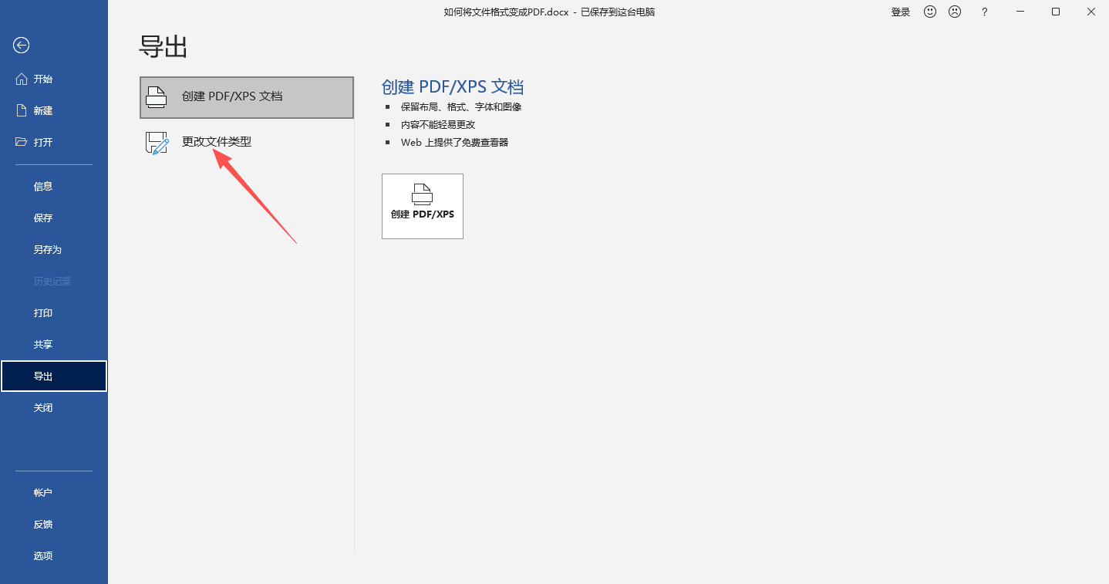Viewport: 1109px width, 584px height.
Task: Click the text 内容不能轻易更改
Action: point(438,124)
